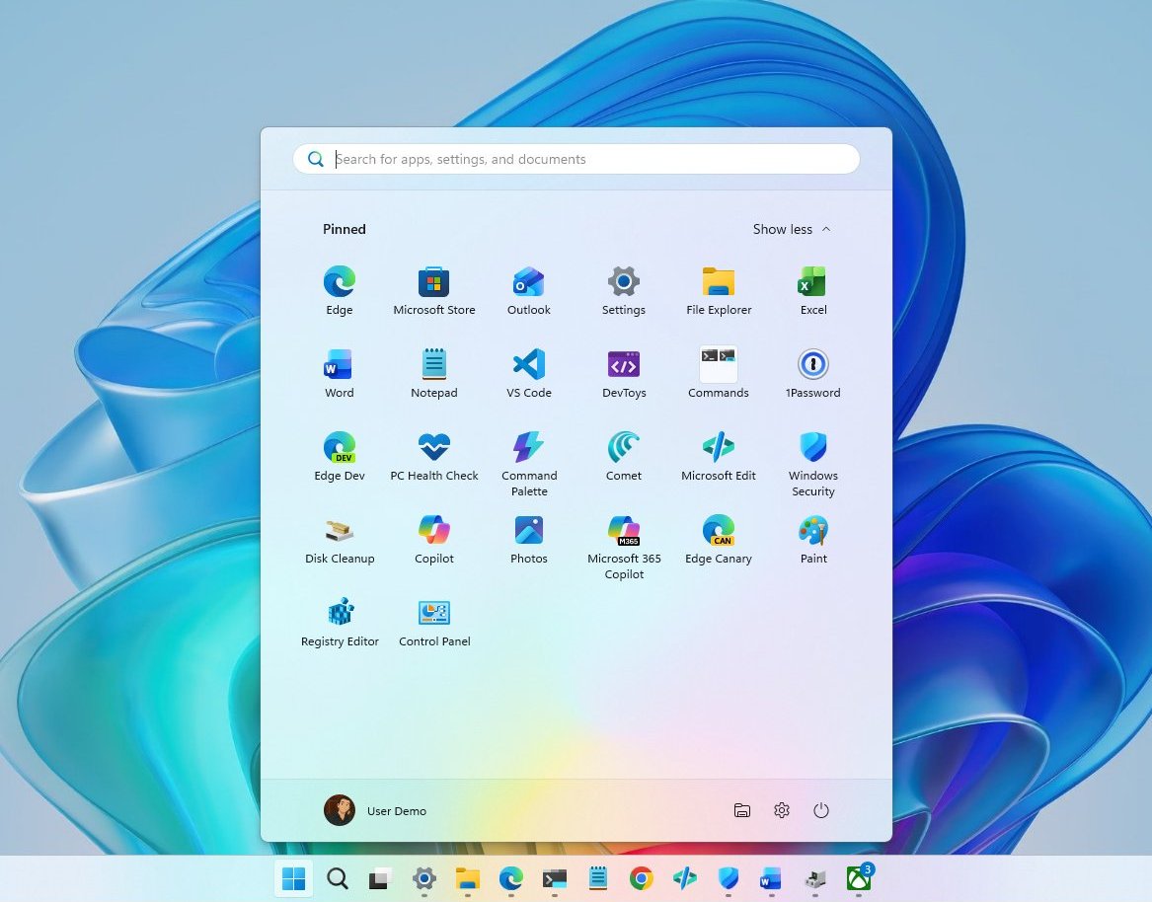Launch Google Chrome from the taskbar
The image size is (1152, 902).
click(641, 878)
